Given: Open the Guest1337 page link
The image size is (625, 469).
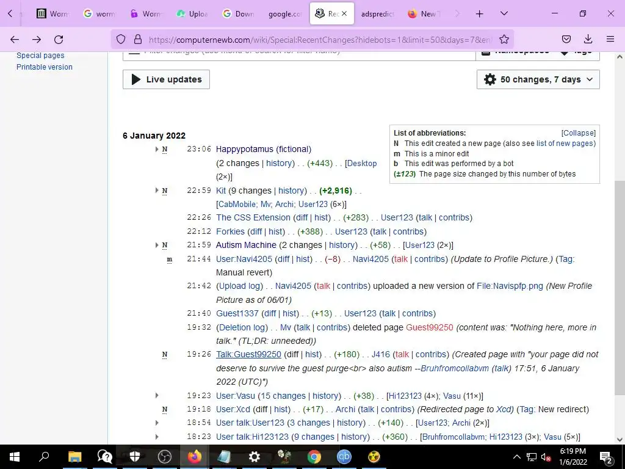Looking at the screenshot, I should (x=237, y=313).
